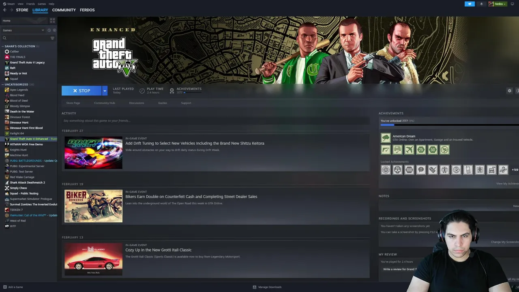Go to the STORE tab
The height and width of the screenshot is (292, 519).
tap(22, 10)
